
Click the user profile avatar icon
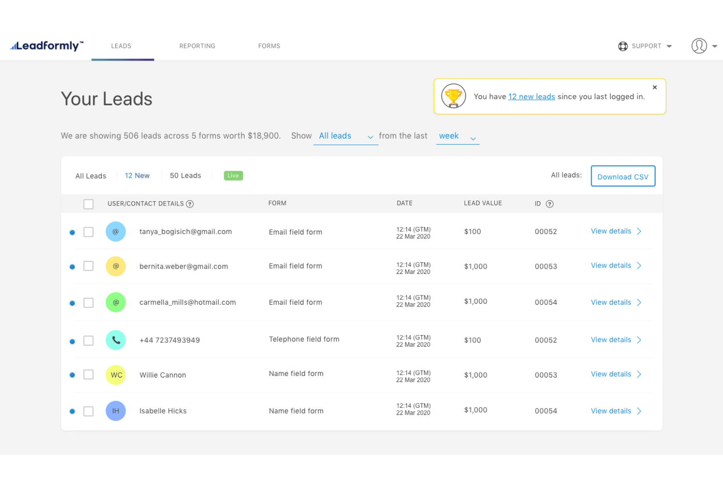coord(699,46)
